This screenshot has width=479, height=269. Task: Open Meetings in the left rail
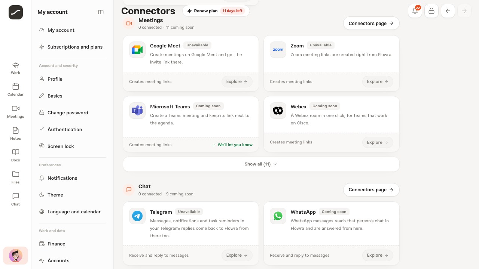tap(15, 112)
